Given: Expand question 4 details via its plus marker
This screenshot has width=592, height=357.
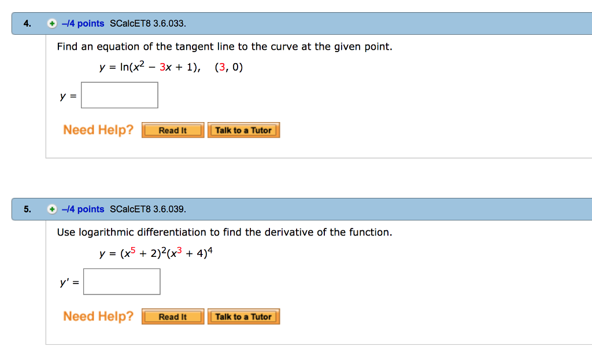Looking at the screenshot, I should click(x=51, y=23).
